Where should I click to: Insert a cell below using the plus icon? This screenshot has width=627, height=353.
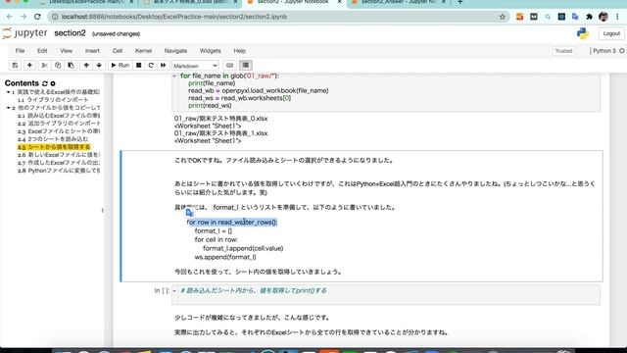pos(29,66)
